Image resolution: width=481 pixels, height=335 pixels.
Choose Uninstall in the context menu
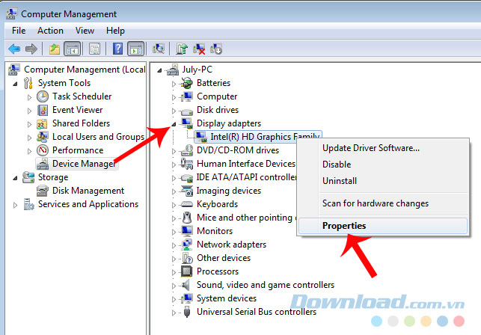(x=383, y=181)
